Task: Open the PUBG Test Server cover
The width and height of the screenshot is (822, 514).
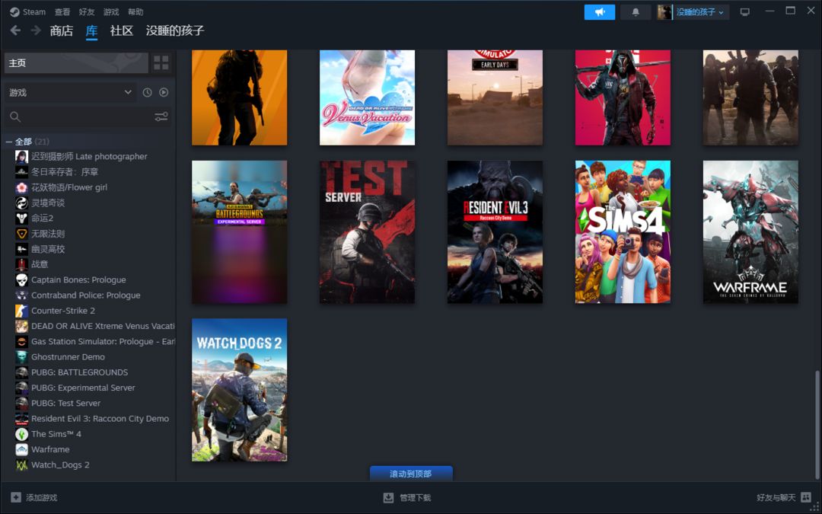Action: coord(368,231)
